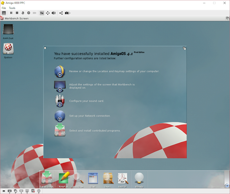230x194 pixels.
Task: Open the Tools menu
Action: pos(12,8)
